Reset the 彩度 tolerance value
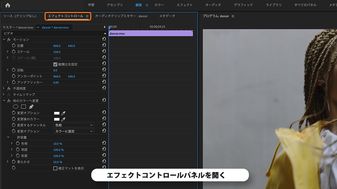The image size is (337, 189). [x=104, y=155]
